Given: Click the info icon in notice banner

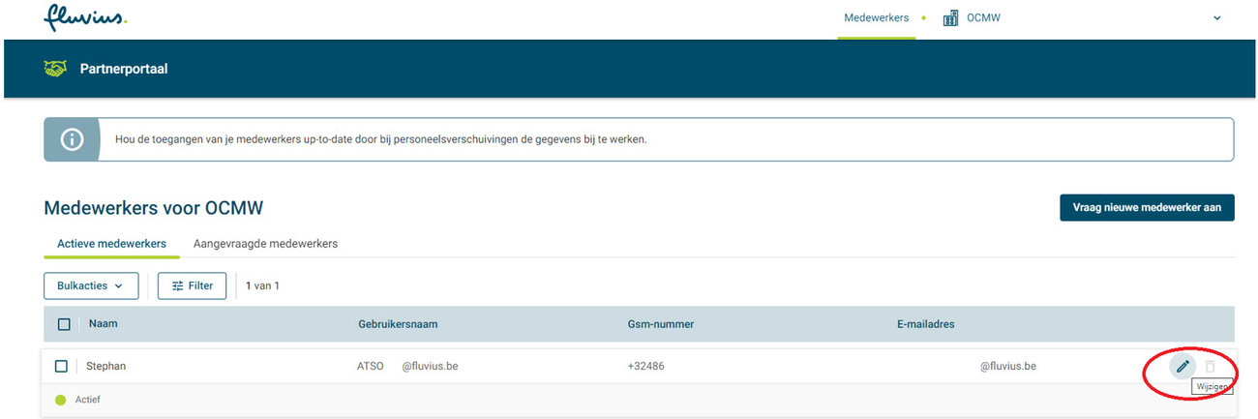Looking at the screenshot, I should point(72,139).
